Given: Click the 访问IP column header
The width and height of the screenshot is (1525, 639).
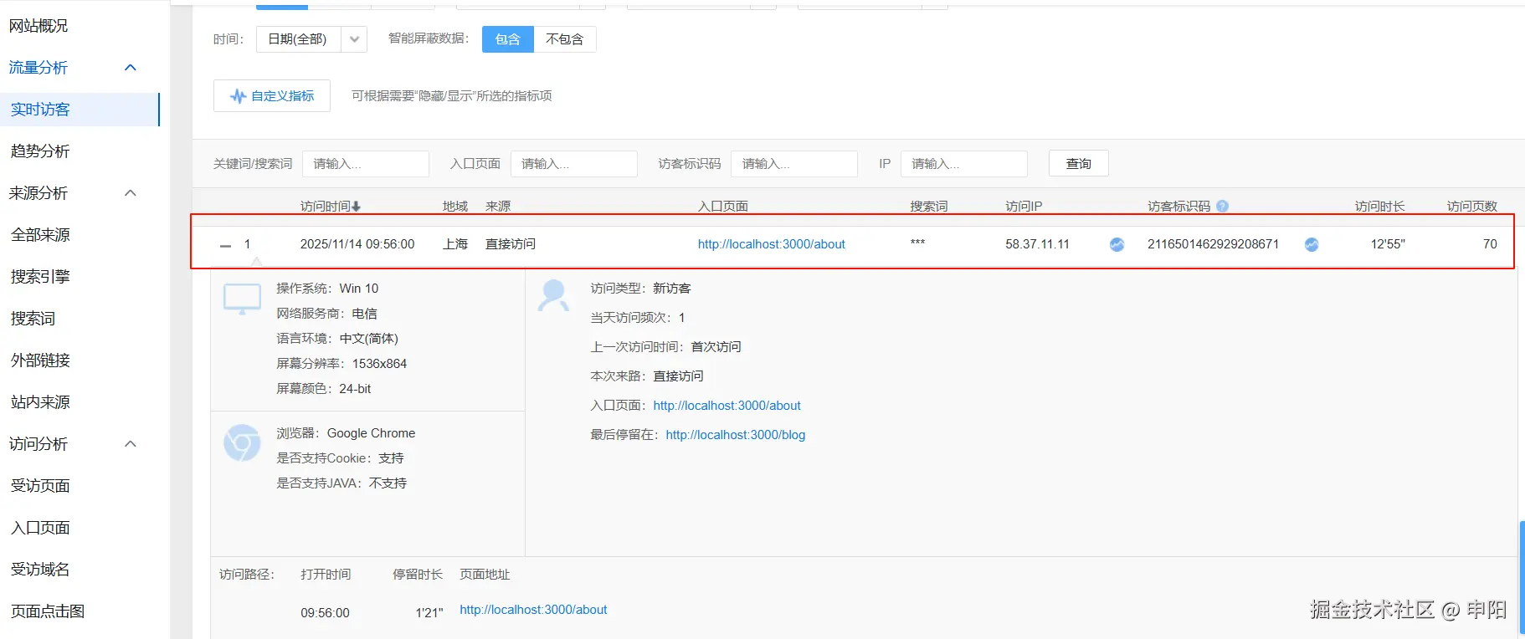Looking at the screenshot, I should (1024, 207).
